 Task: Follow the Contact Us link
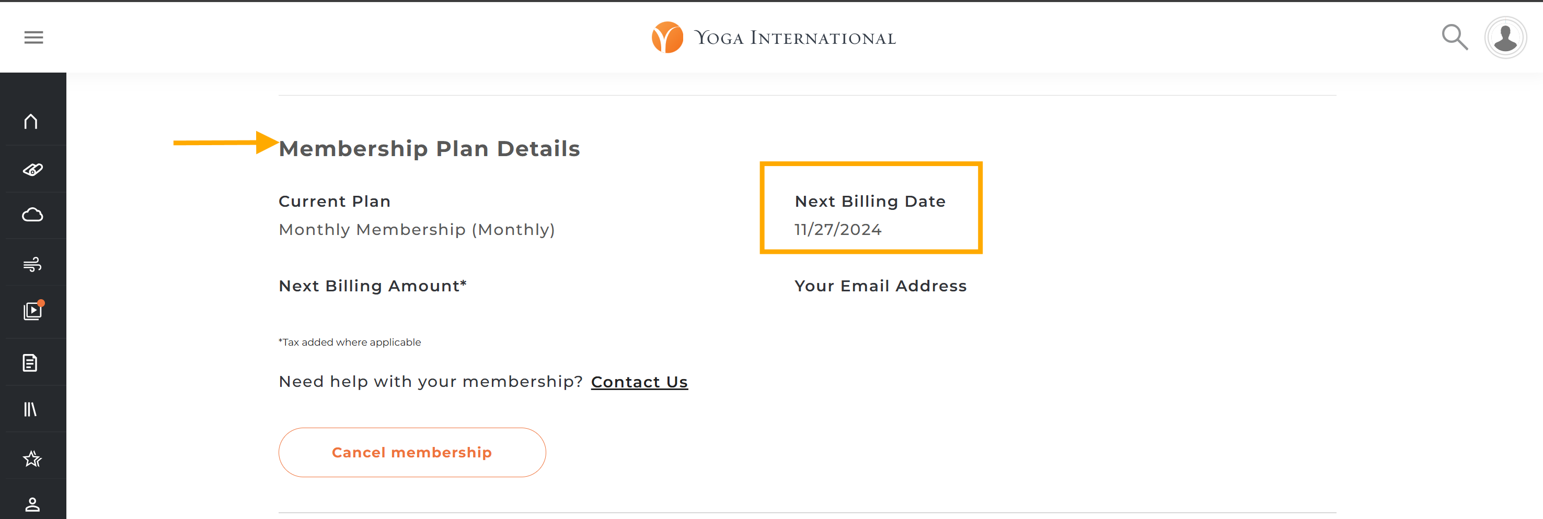(639, 382)
